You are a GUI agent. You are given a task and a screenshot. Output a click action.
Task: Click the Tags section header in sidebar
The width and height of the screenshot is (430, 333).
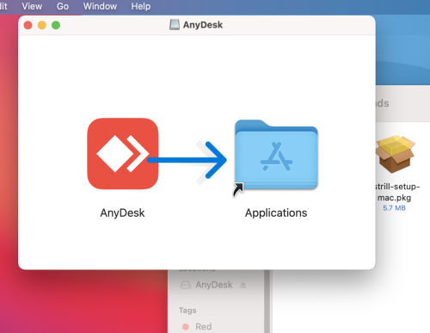[x=187, y=311]
